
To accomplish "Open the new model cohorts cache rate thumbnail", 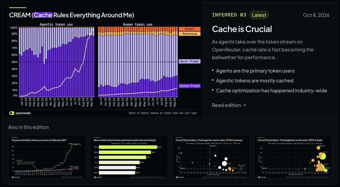I will pos(129,157).
